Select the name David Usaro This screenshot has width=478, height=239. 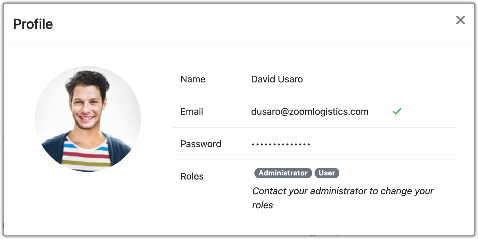click(277, 79)
